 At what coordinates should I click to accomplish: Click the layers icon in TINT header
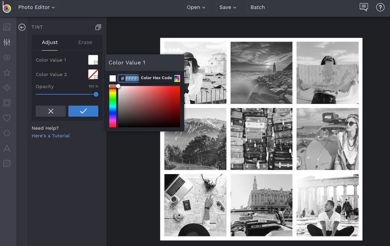98,27
